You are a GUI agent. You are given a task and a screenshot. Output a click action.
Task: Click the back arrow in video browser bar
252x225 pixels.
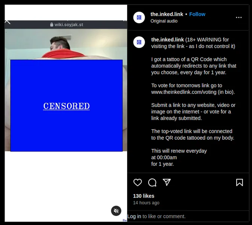pos(8,22)
